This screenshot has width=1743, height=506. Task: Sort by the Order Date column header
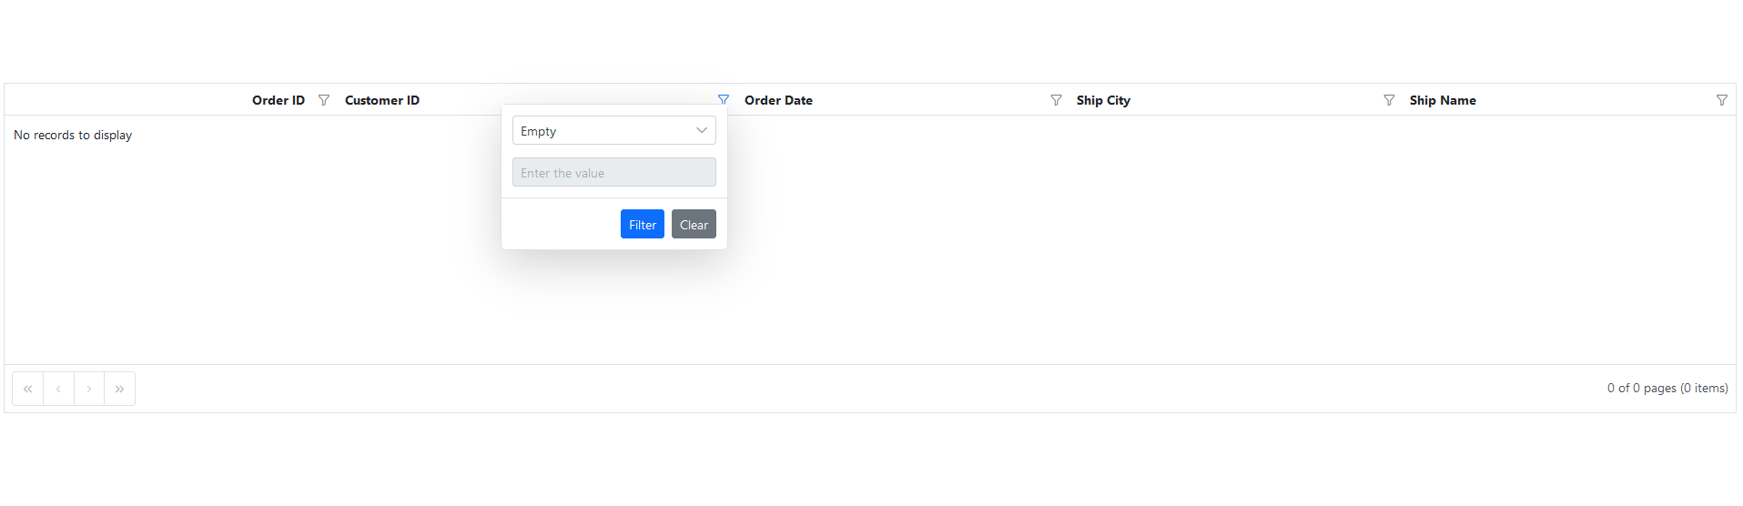coord(778,100)
